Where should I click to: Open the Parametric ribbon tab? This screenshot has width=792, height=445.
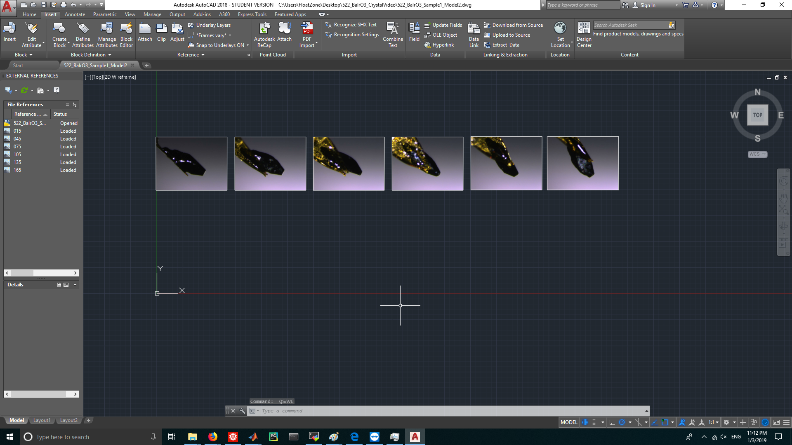pos(105,14)
